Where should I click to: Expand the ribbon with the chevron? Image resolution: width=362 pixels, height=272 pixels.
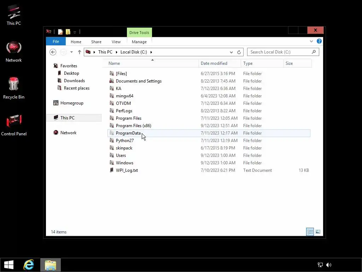[x=311, y=41]
